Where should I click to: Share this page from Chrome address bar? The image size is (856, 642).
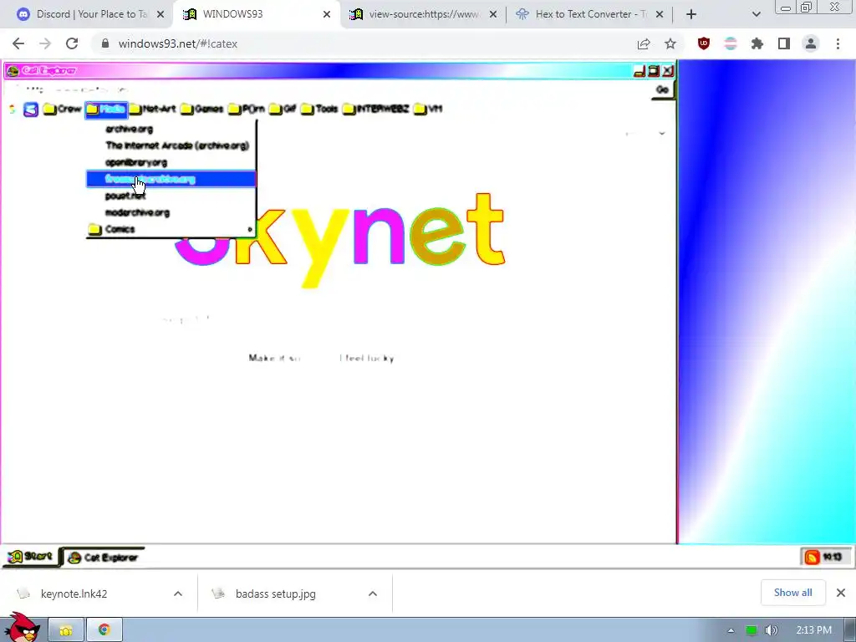(644, 43)
